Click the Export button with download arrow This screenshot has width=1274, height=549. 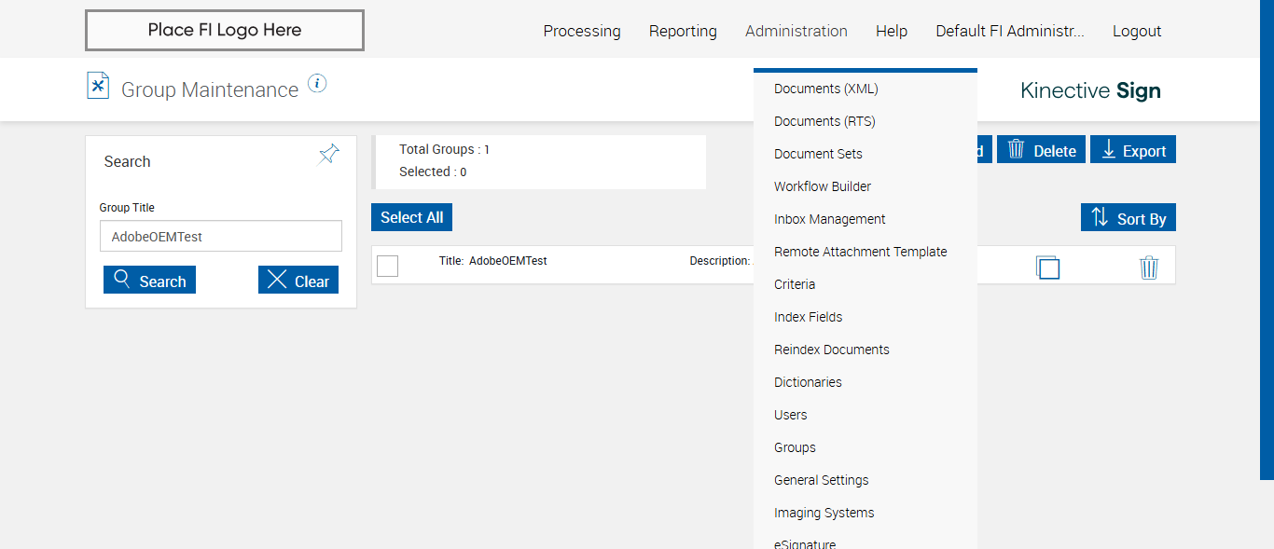coord(1133,150)
